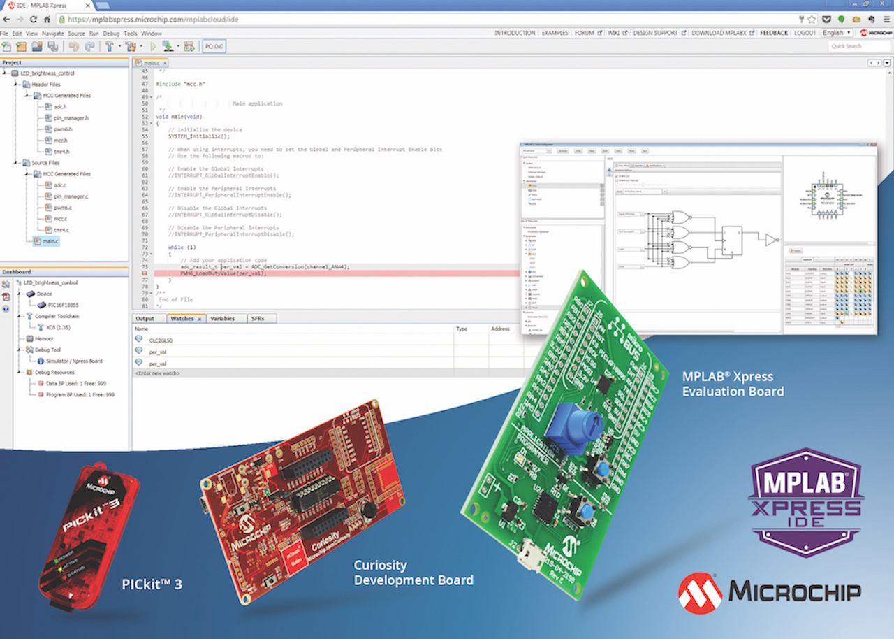Toggle the breakpoint marker on PWM6_LoadDutyValue line
894x639 pixels.
145,273
